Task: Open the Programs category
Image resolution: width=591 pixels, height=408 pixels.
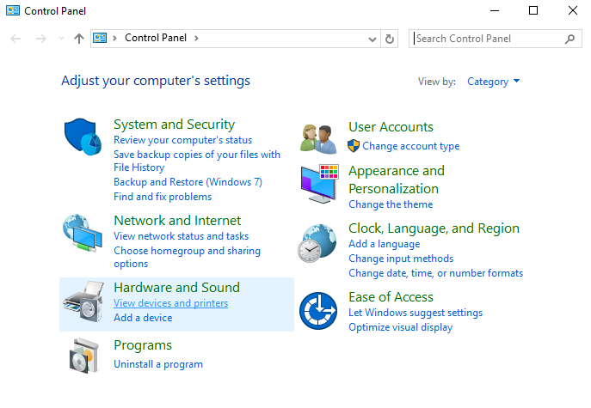Action: (x=143, y=345)
